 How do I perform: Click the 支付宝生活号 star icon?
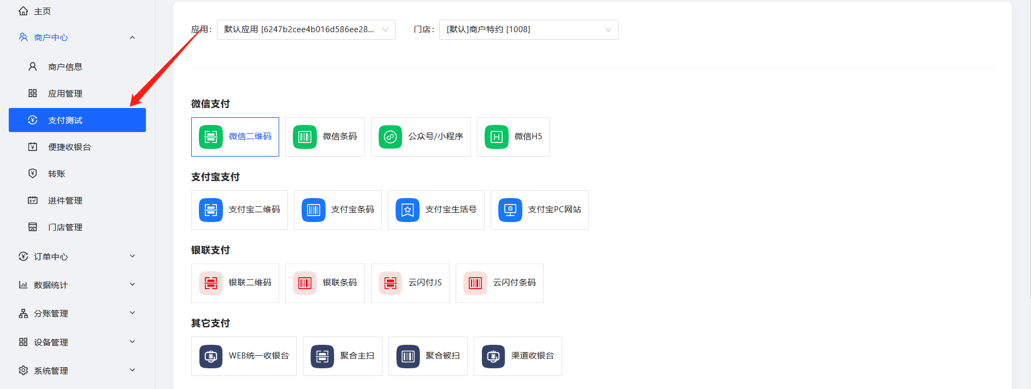coord(408,210)
